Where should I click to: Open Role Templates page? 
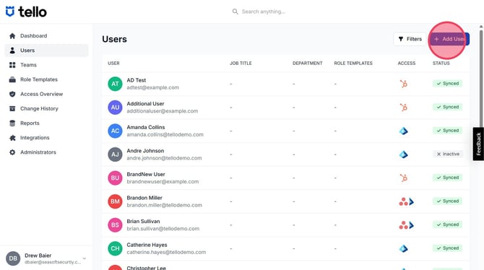tap(46, 79)
